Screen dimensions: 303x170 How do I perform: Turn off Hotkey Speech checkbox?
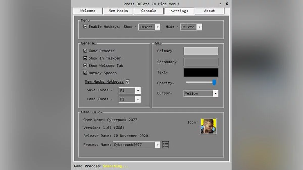85,73
